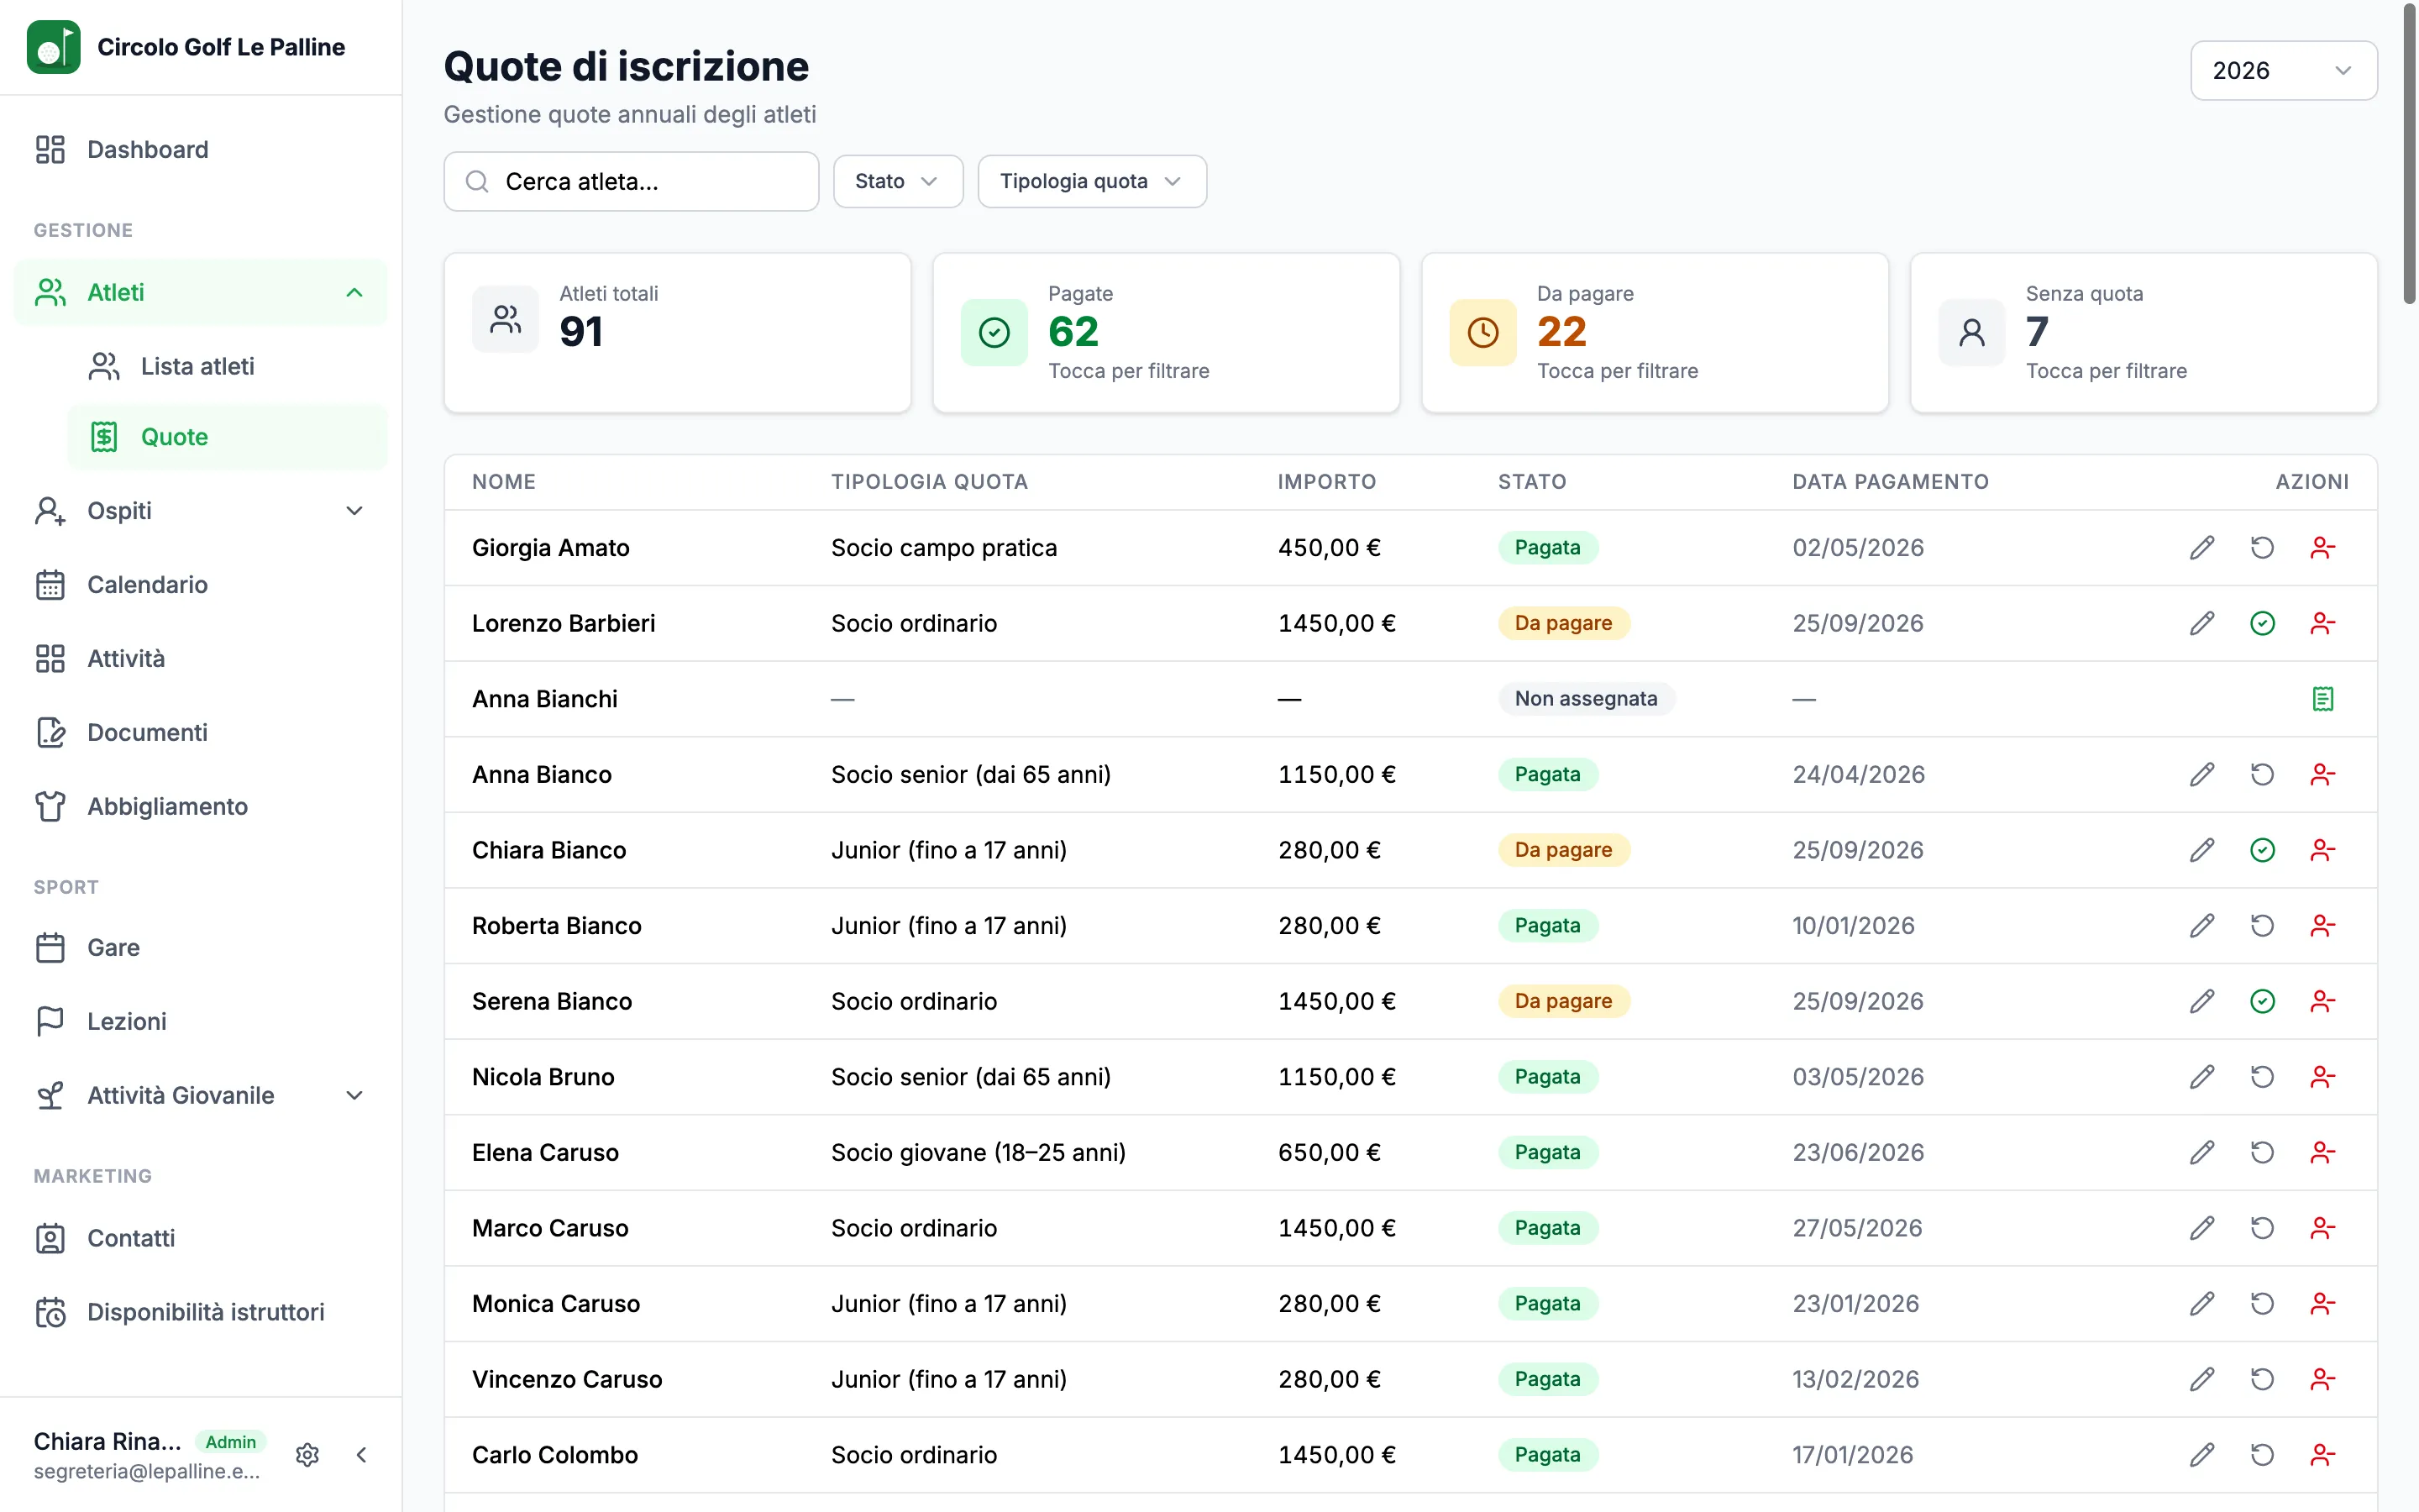The image size is (2419, 1512).
Task: Mark Chiara Bianco's quota as paid
Action: [x=2262, y=850]
